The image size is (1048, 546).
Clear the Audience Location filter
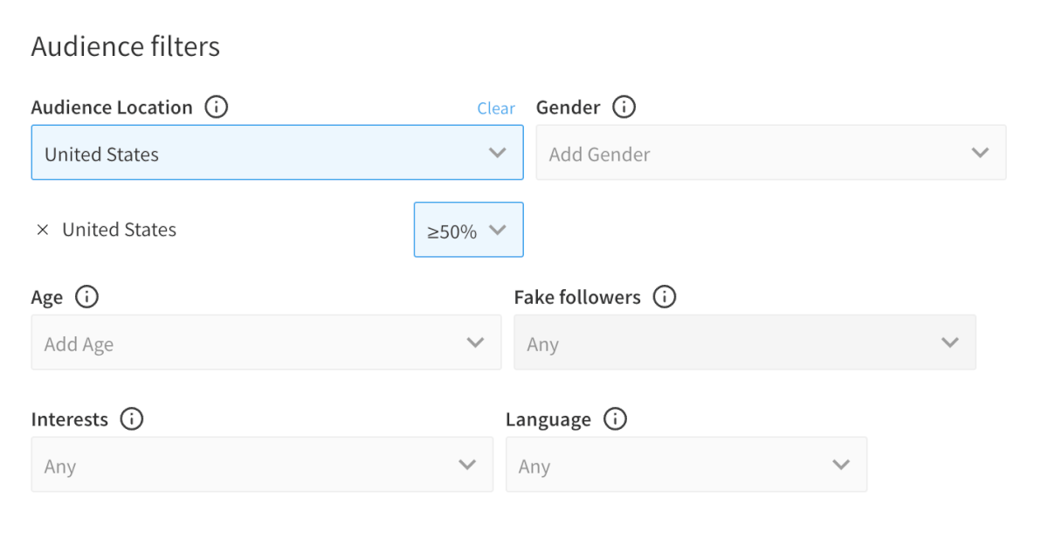click(x=495, y=108)
